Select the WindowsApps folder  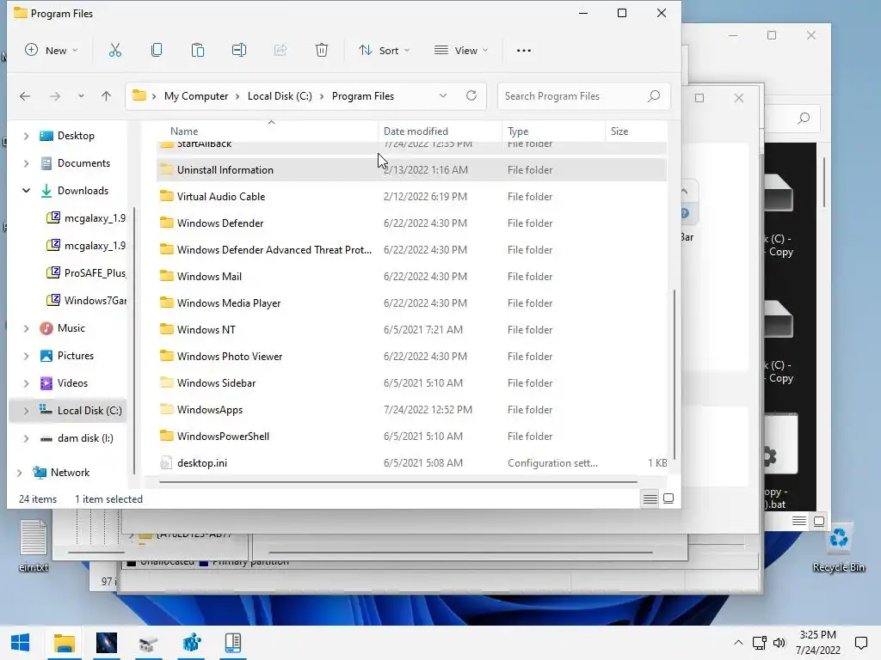[x=412, y=410]
